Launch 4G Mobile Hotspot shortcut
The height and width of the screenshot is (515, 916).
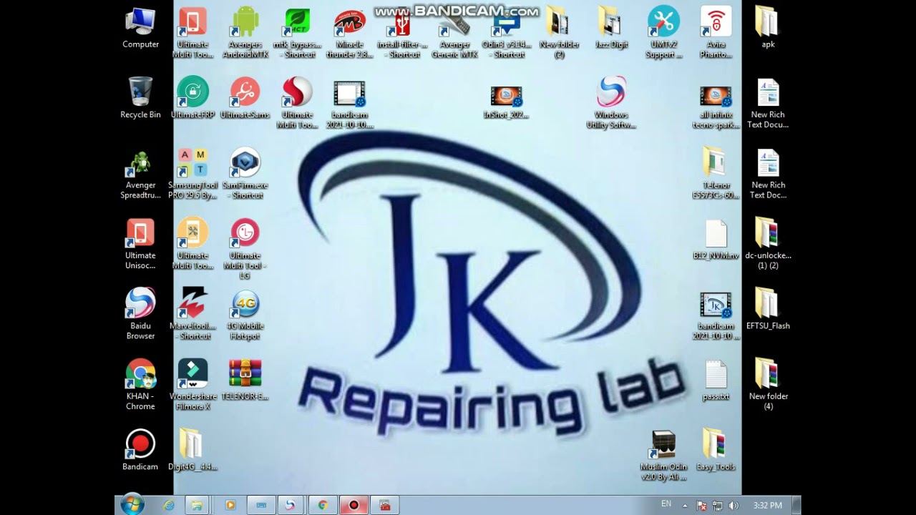coord(245,313)
